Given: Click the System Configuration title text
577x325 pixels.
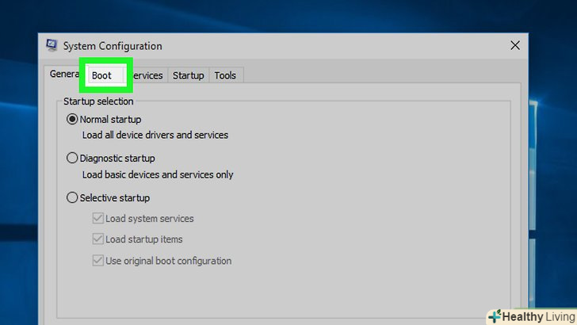Looking at the screenshot, I should point(112,46).
